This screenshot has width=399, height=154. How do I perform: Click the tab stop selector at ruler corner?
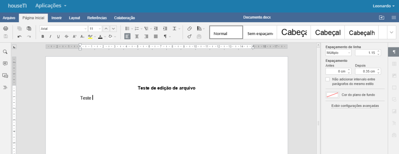tap(14, 47)
